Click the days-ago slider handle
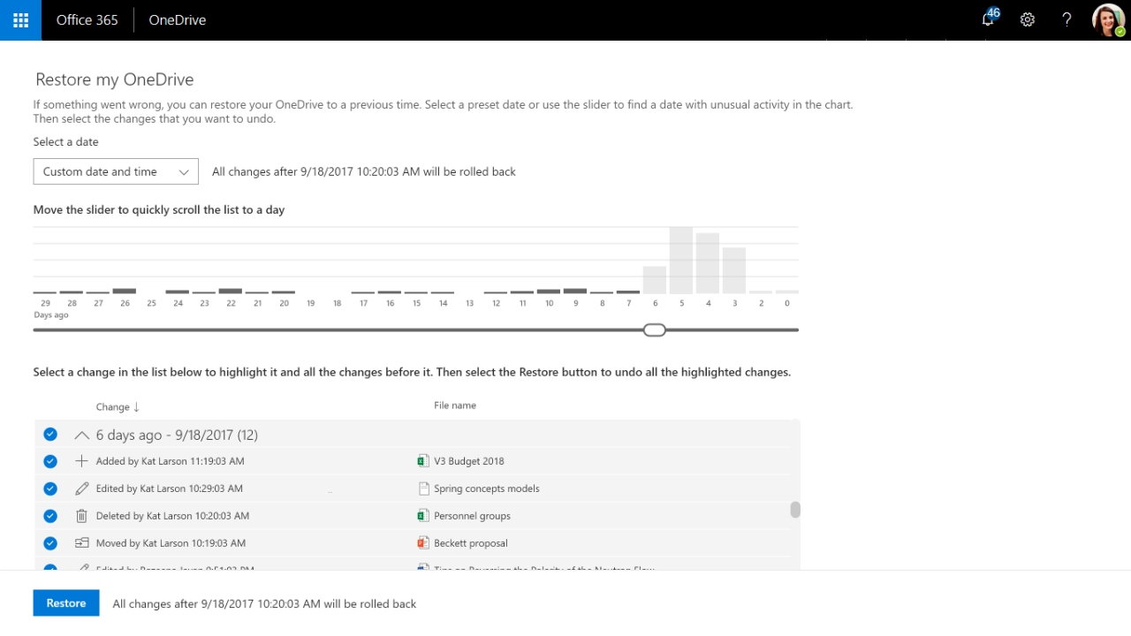The width and height of the screenshot is (1131, 636). [654, 329]
